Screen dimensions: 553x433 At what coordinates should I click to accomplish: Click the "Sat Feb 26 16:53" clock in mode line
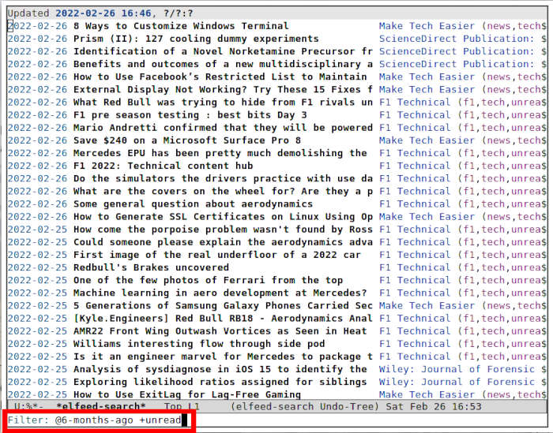[434, 407]
